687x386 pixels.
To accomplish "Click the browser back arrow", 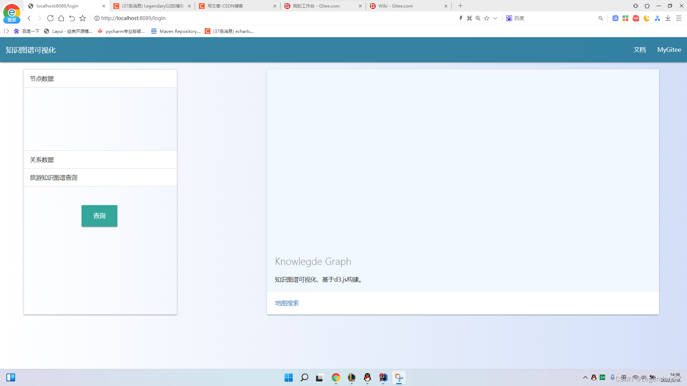I will pos(29,18).
